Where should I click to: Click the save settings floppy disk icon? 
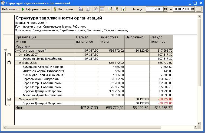coord(116,9)
